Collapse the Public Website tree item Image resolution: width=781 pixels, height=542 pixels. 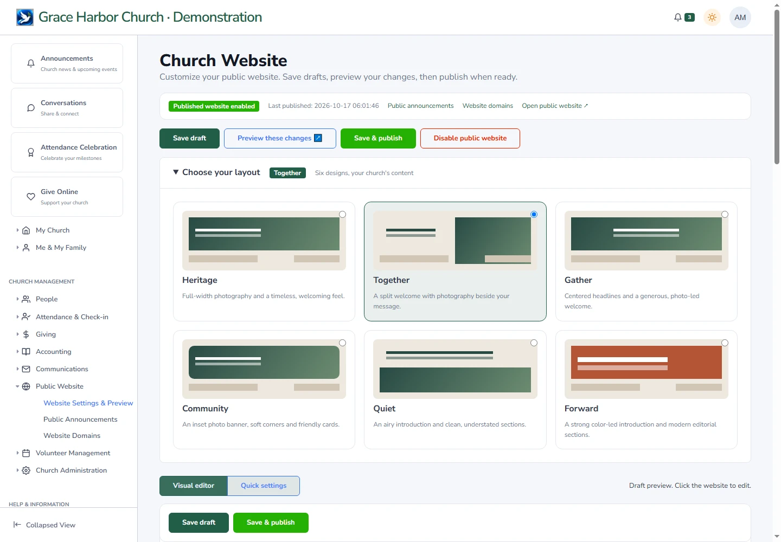click(17, 386)
